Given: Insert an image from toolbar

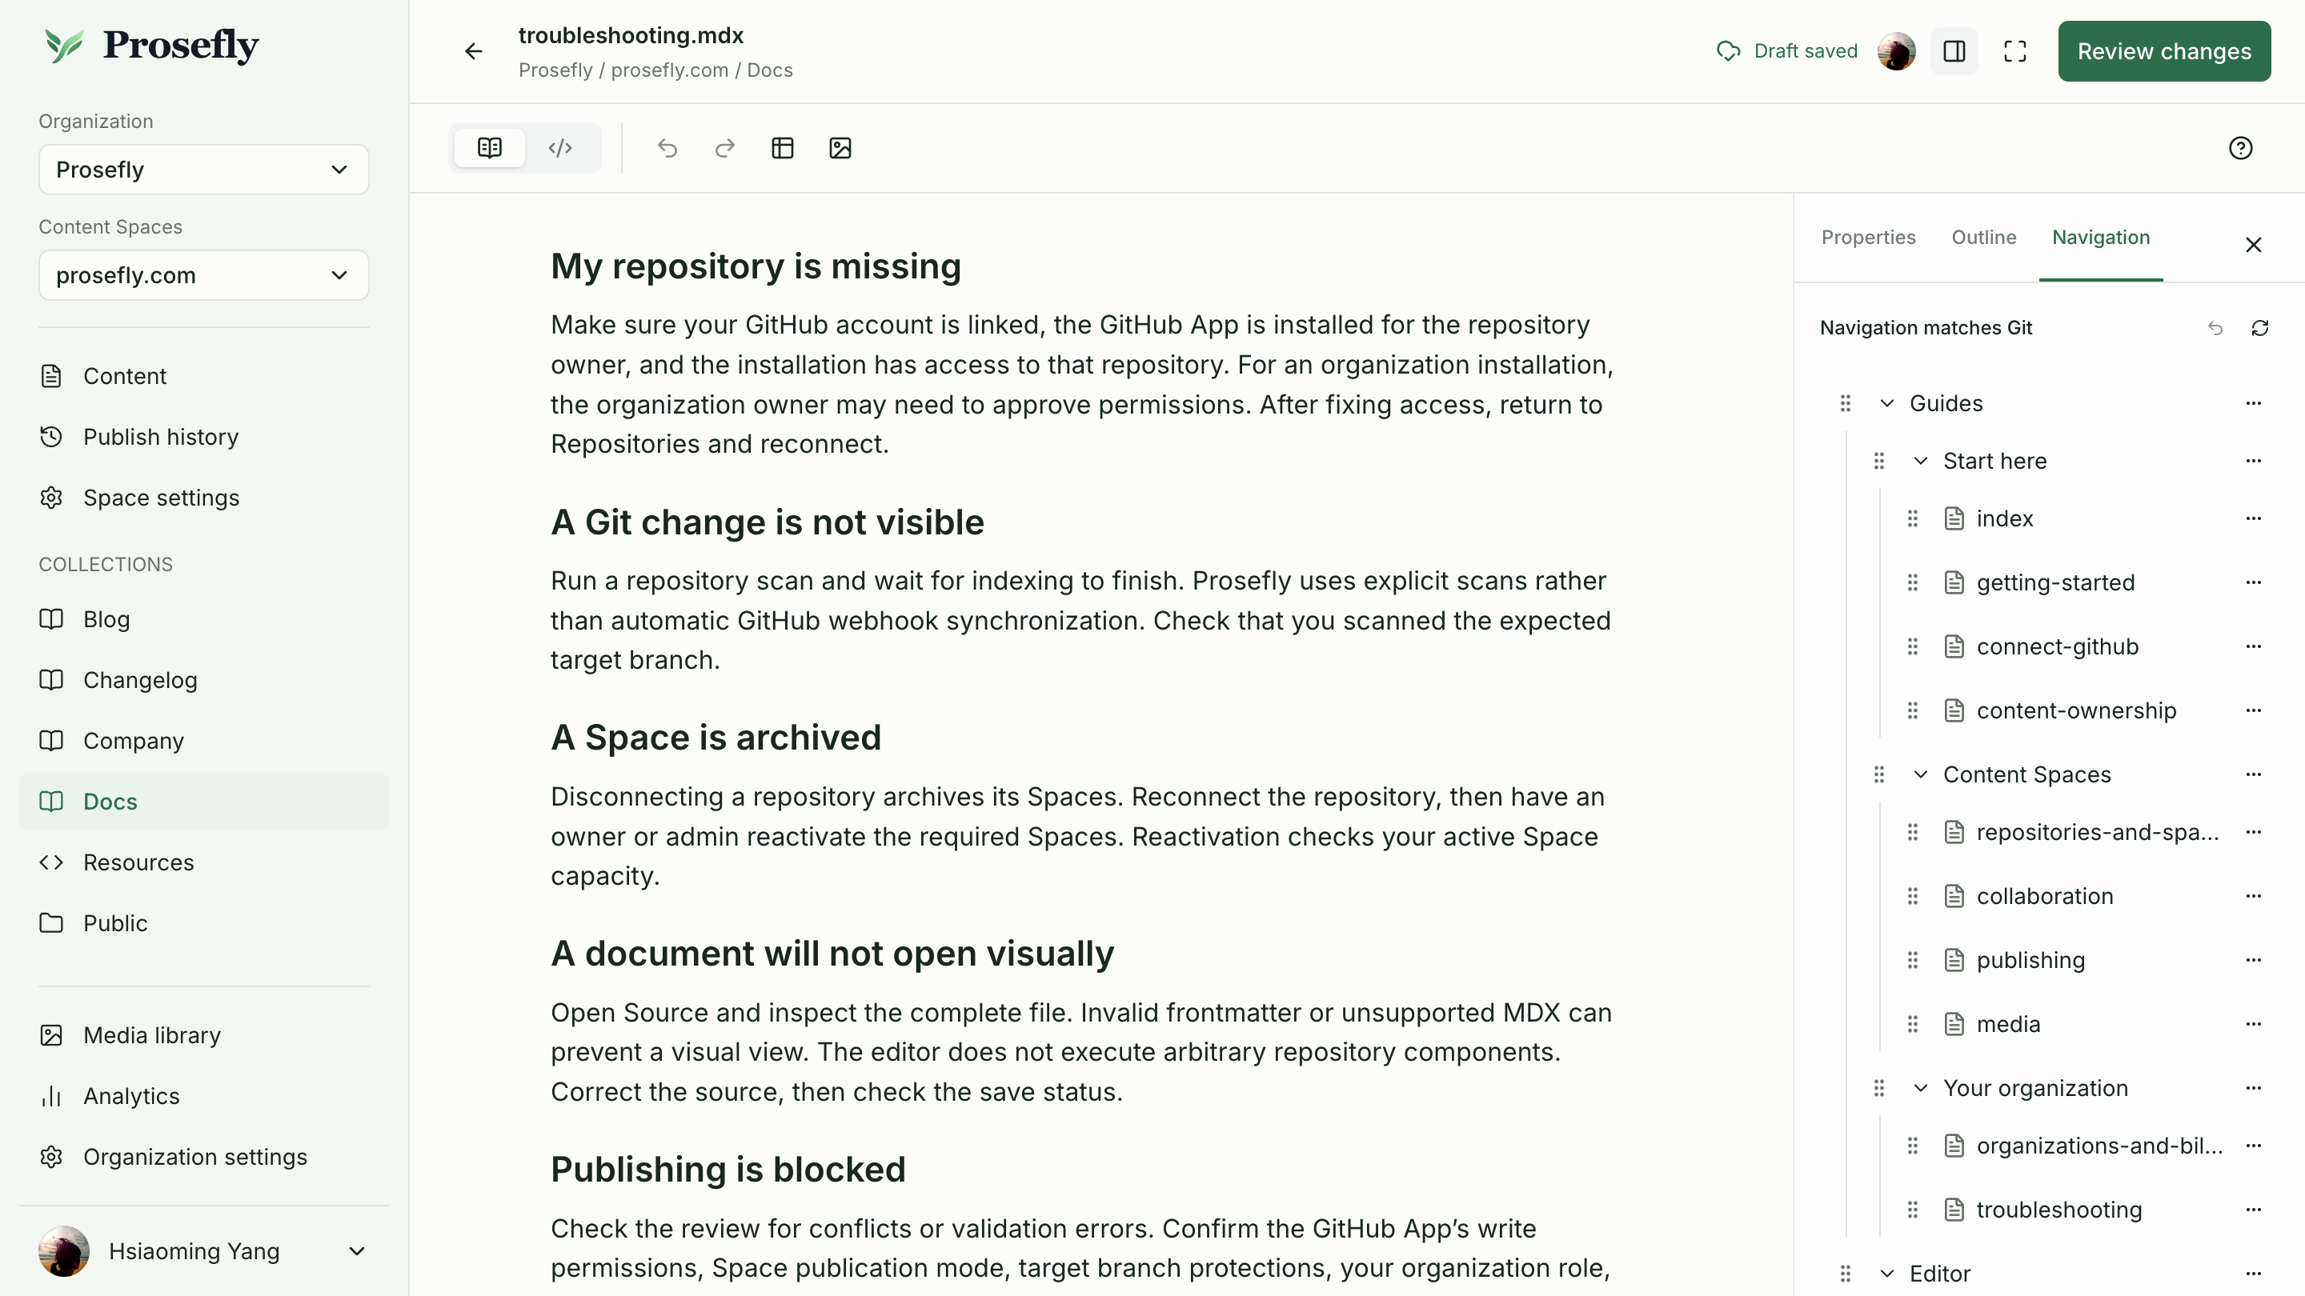Looking at the screenshot, I should [840, 147].
